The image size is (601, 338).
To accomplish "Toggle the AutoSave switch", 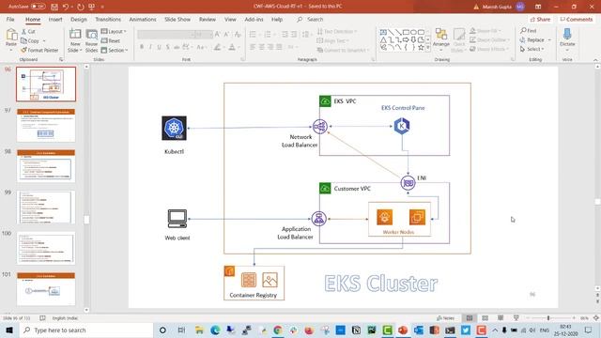I will click(x=38, y=7).
